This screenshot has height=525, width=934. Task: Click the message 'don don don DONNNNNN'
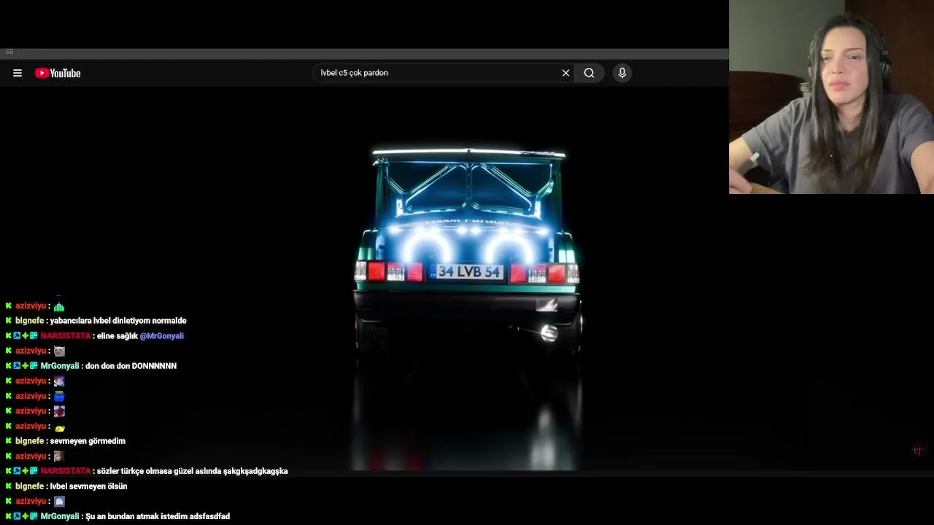click(x=131, y=366)
